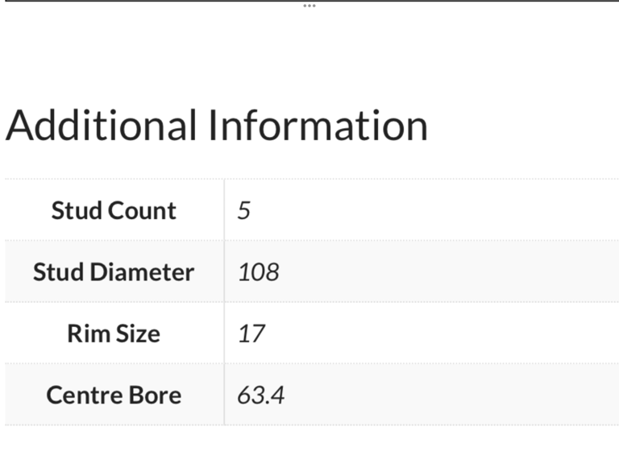Click the word "Centre" in the table
Screen dimensions: 619x464
tap(82, 395)
